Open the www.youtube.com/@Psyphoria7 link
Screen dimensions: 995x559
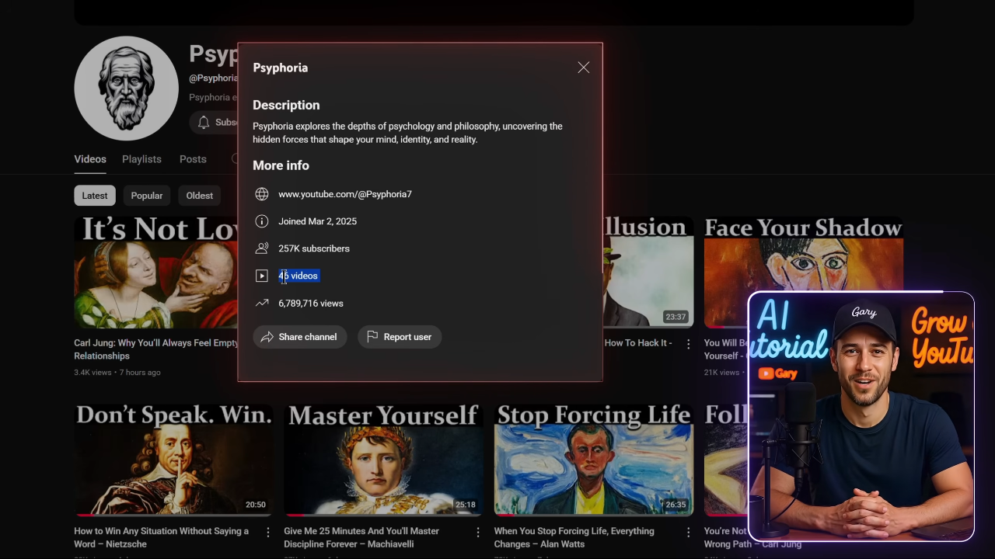coord(345,194)
